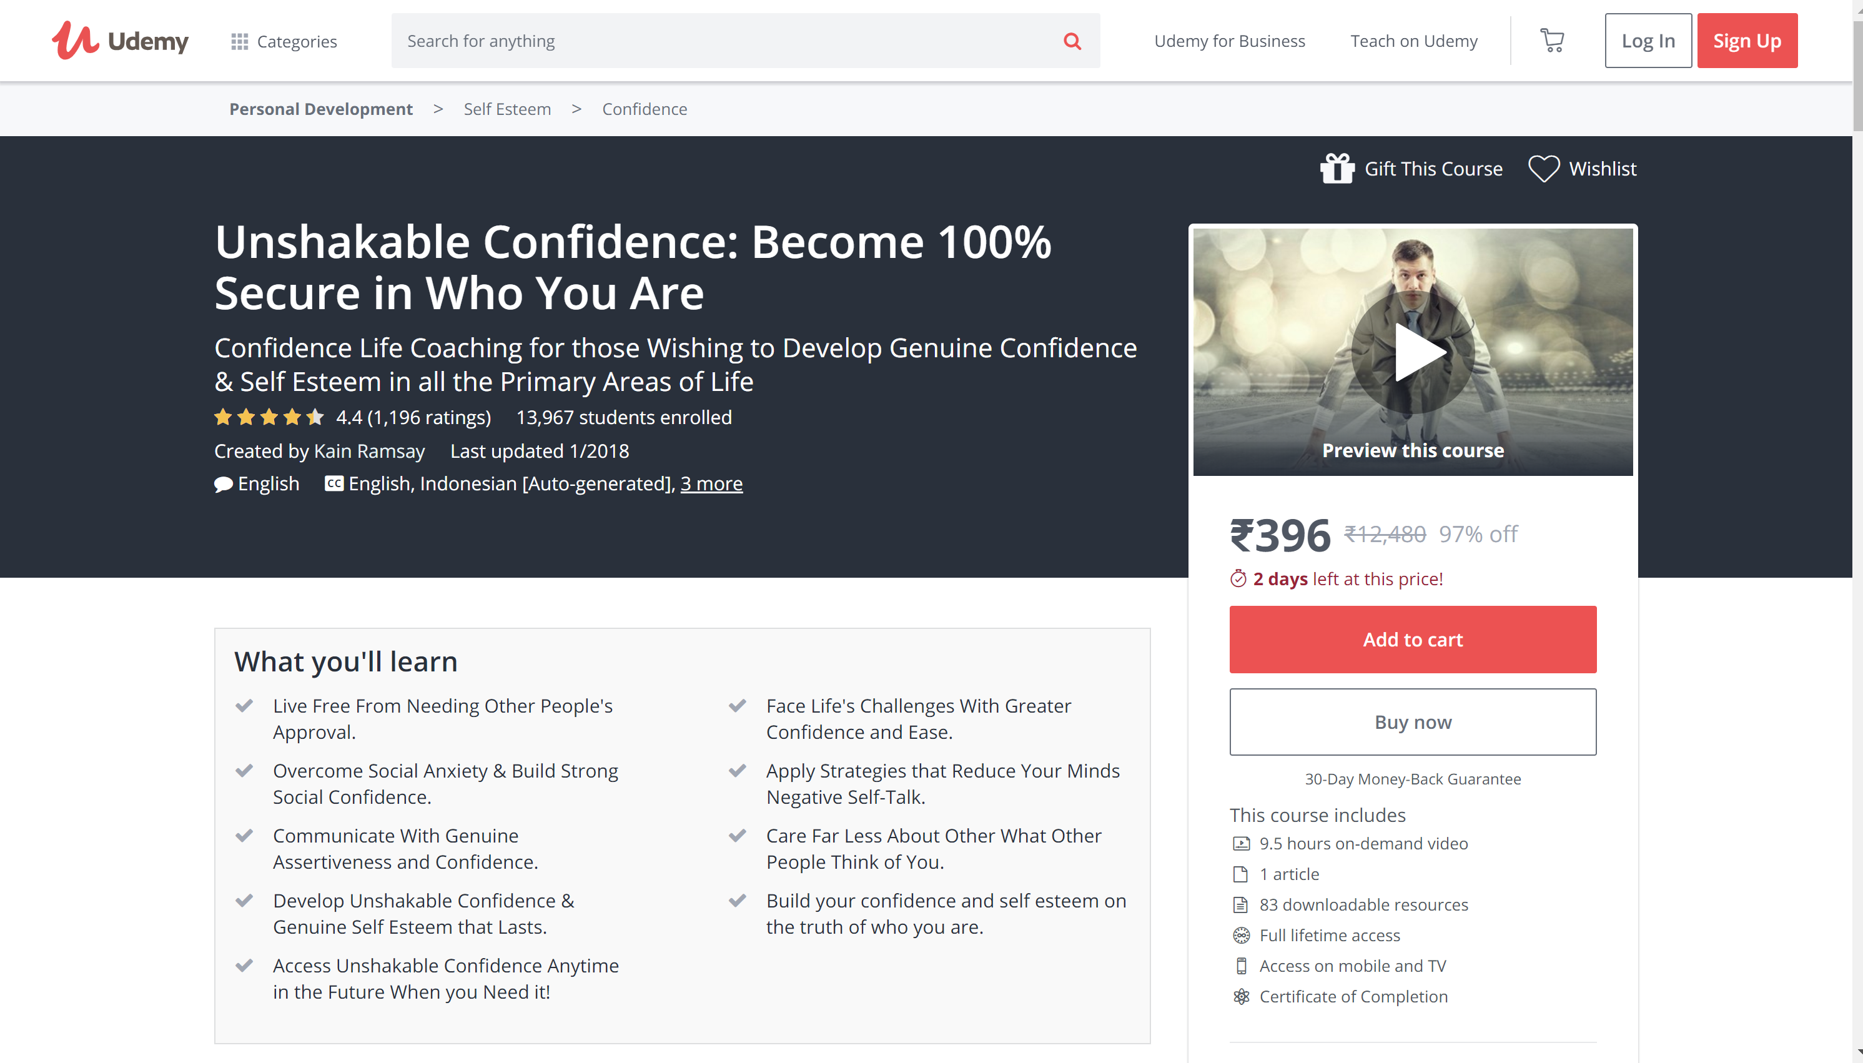The height and width of the screenshot is (1063, 1863).
Task: Click the Self Esteem breadcrumb
Action: coord(507,109)
